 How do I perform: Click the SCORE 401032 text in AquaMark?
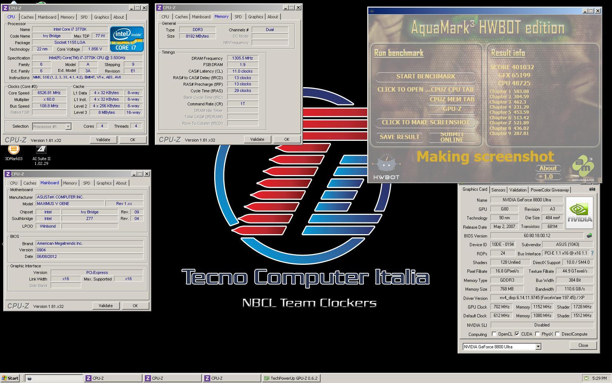(x=512, y=67)
